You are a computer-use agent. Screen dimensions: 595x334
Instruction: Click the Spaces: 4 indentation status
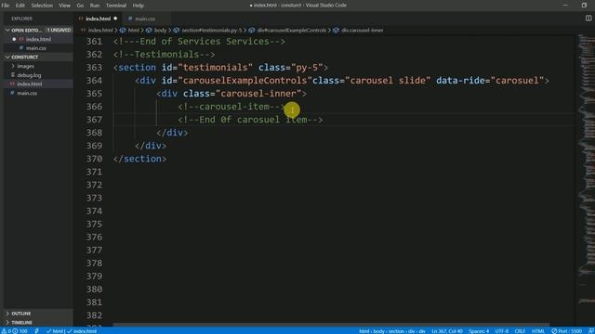(x=479, y=331)
